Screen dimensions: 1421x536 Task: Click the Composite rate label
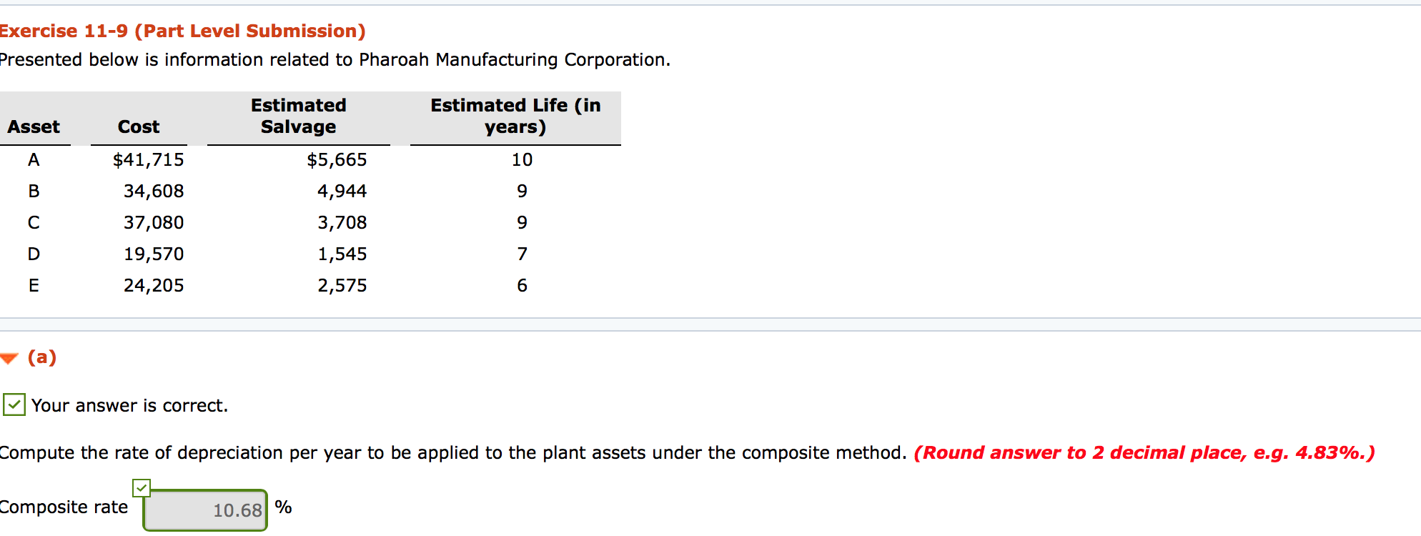pos(63,507)
